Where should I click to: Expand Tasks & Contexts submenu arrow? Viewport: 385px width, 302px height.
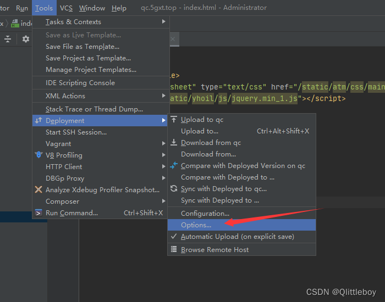point(163,21)
